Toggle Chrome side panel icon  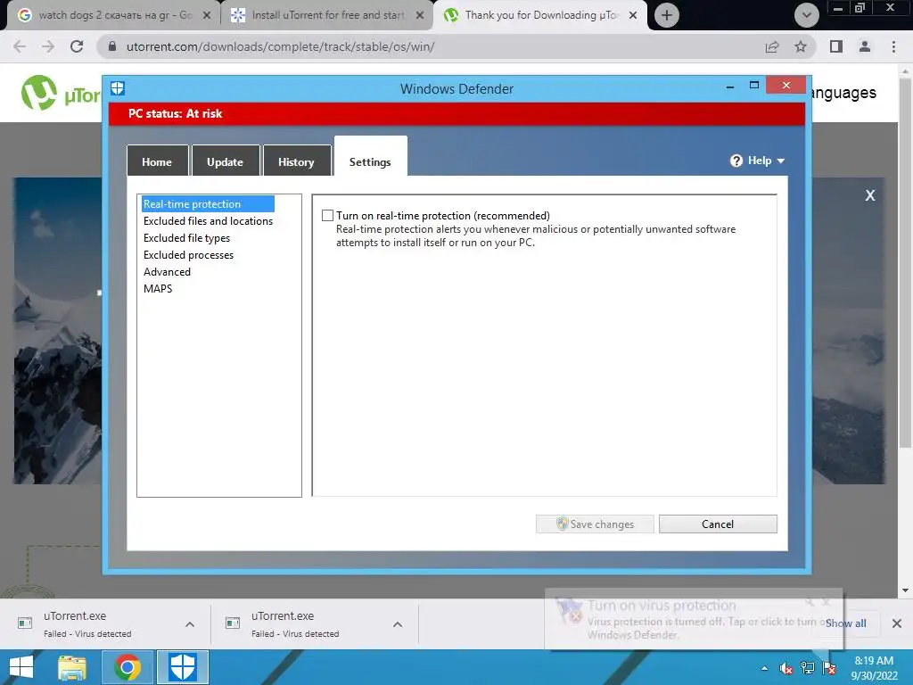coord(836,46)
